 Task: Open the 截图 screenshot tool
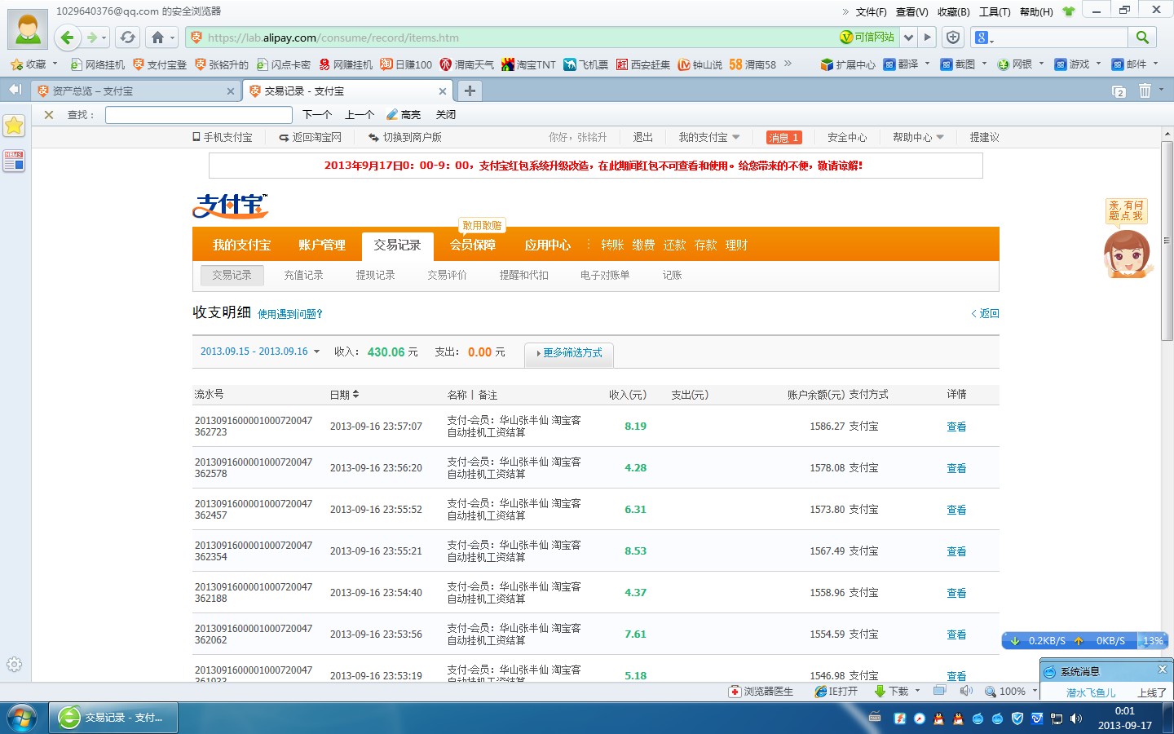959,64
